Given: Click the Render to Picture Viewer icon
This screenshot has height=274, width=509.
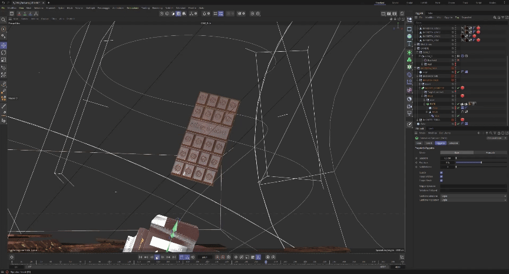Looking at the screenshot, I should coord(389,14).
